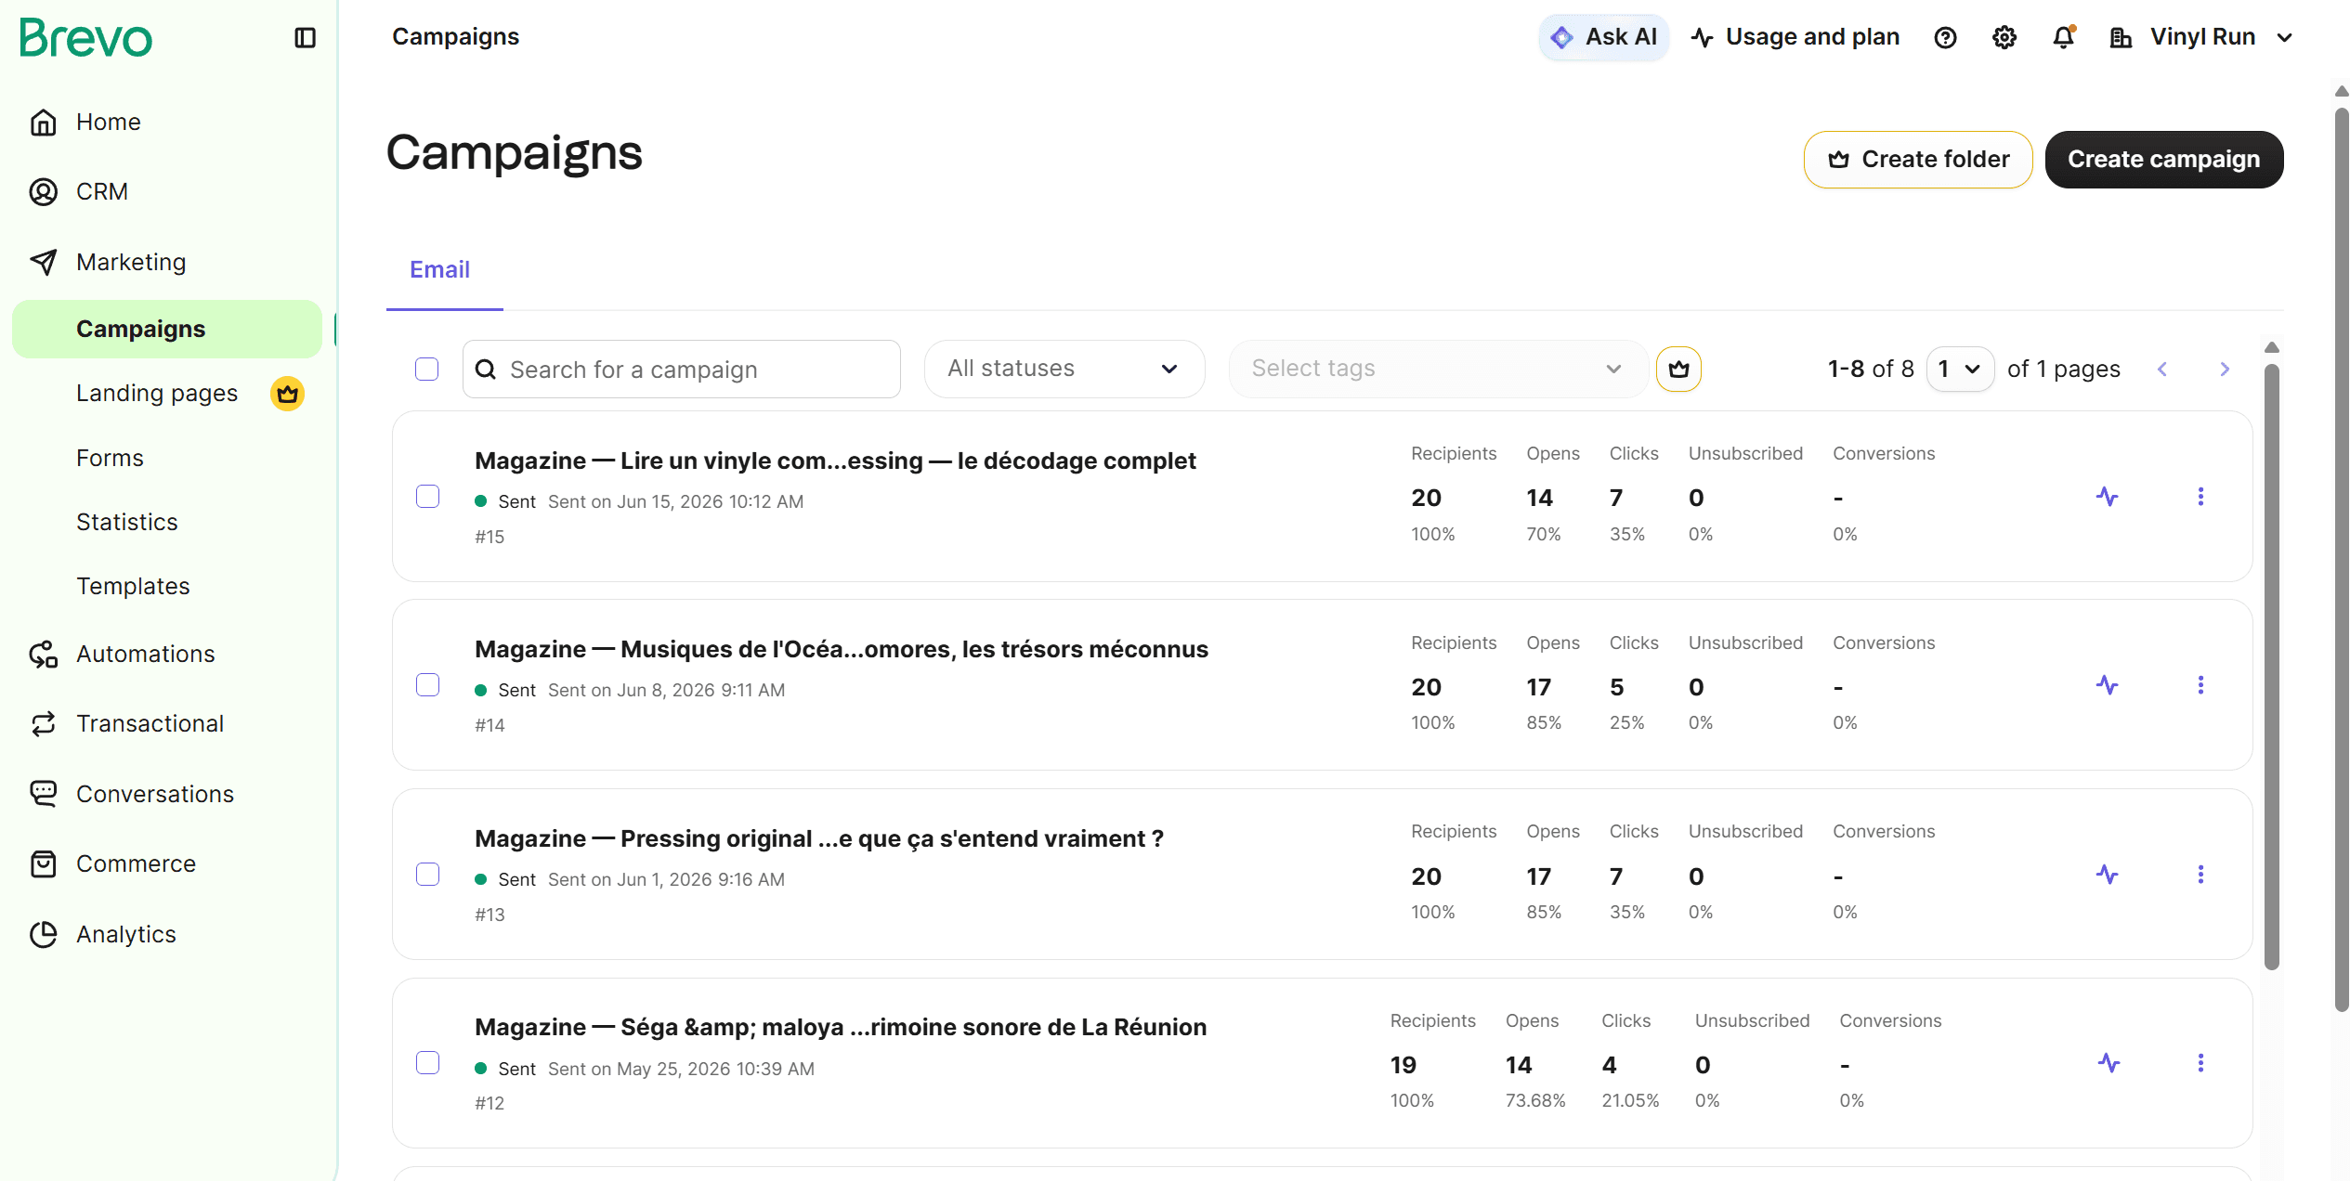Screen dimensions: 2350x1181
Task: Click the 70% opens value of #15
Action: click(x=1544, y=534)
